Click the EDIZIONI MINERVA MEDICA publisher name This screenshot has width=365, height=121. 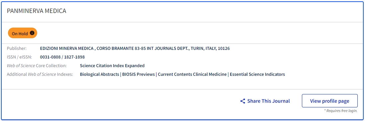(67, 49)
